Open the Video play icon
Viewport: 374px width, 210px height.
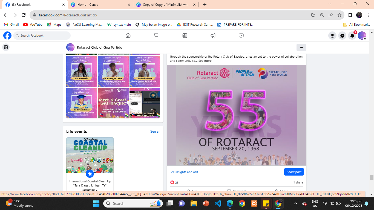[x=241, y=36]
